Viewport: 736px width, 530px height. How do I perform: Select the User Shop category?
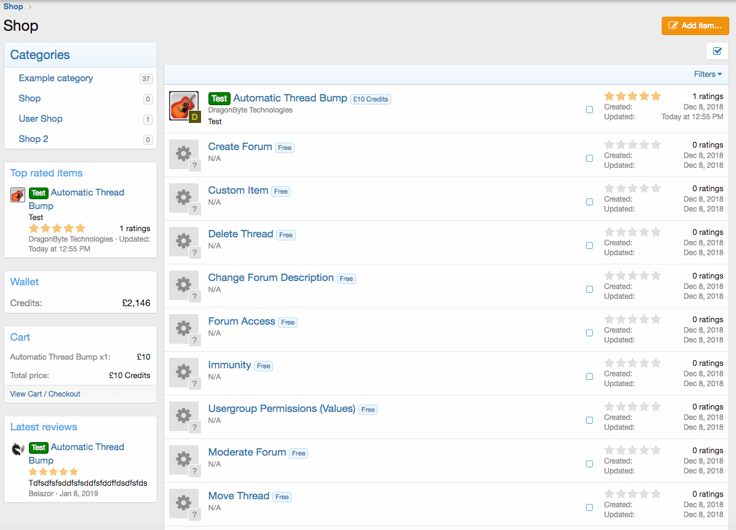tap(41, 119)
